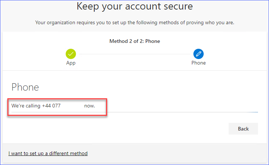Viewport: 269px width, 165px height.
Task: Click the word "now." in calling message
Action: click(x=90, y=106)
